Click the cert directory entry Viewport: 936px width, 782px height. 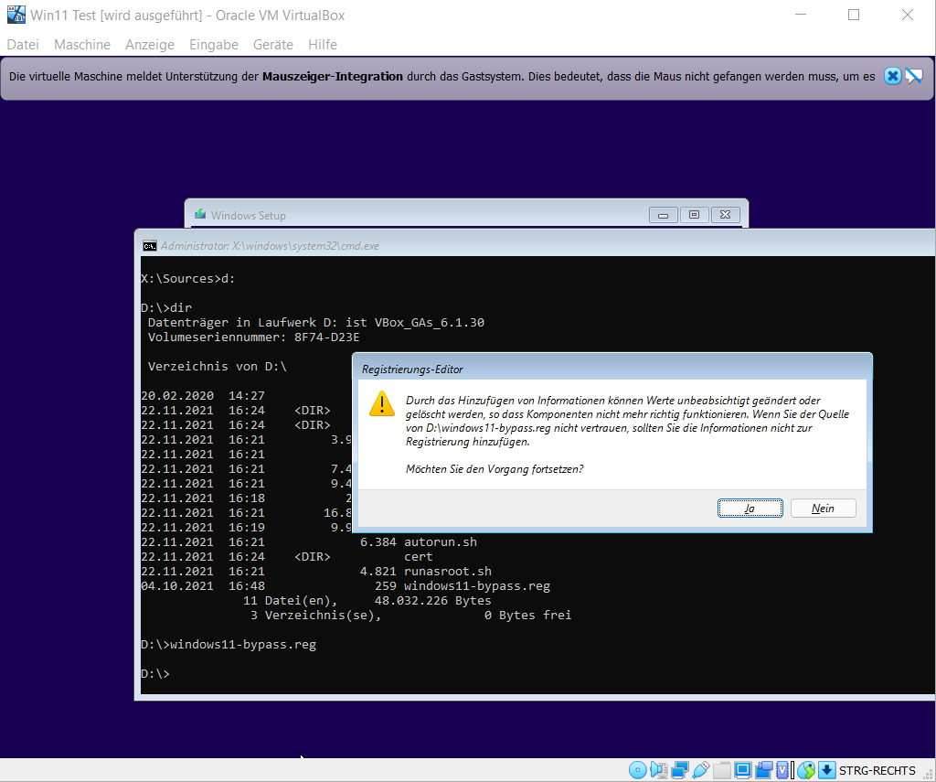(x=418, y=557)
